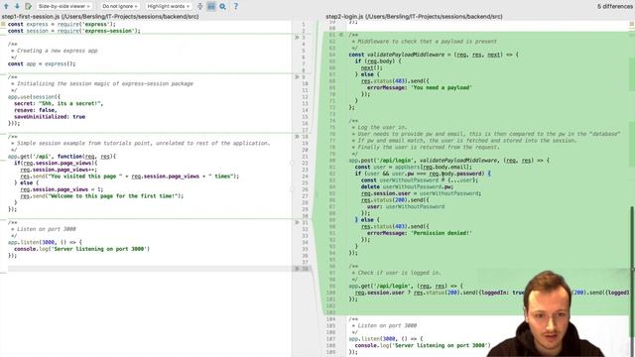Click the req.session.page_views++ line
Image resolution: width=635 pixels, height=357 pixels.
(x=59, y=170)
